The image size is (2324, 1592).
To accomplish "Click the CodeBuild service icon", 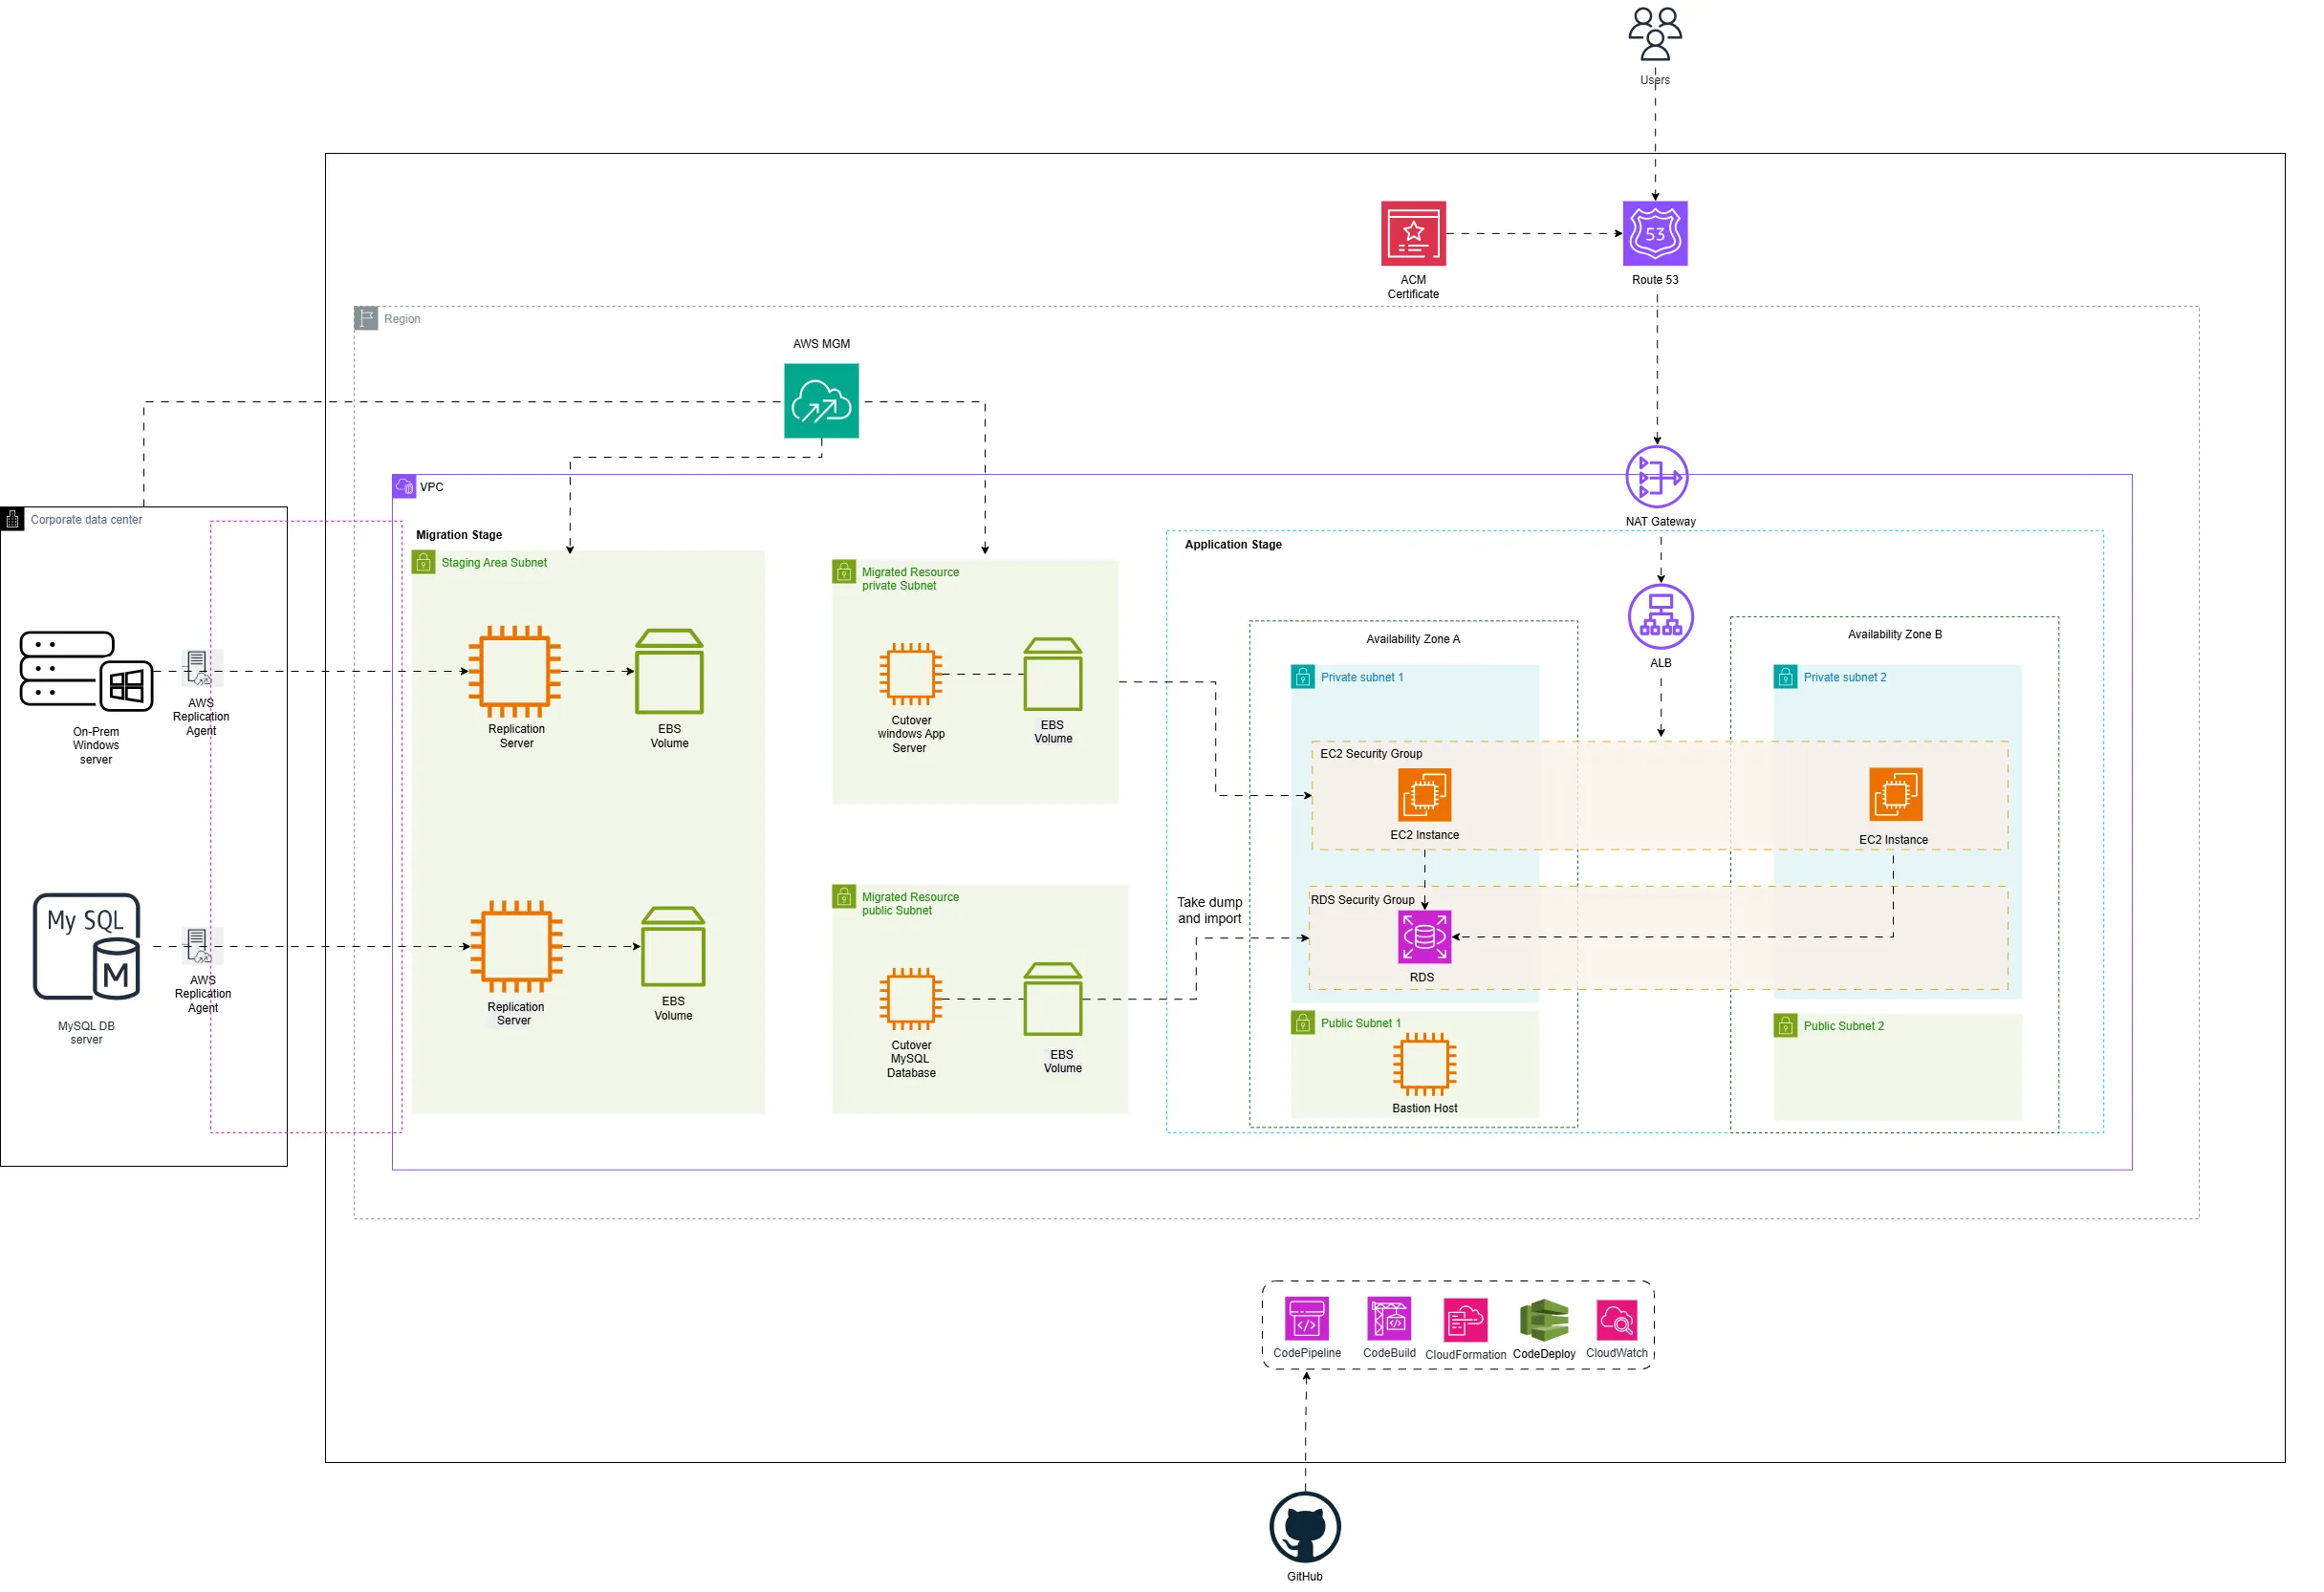I will pyautogui.click(x=1389, y=1319).
